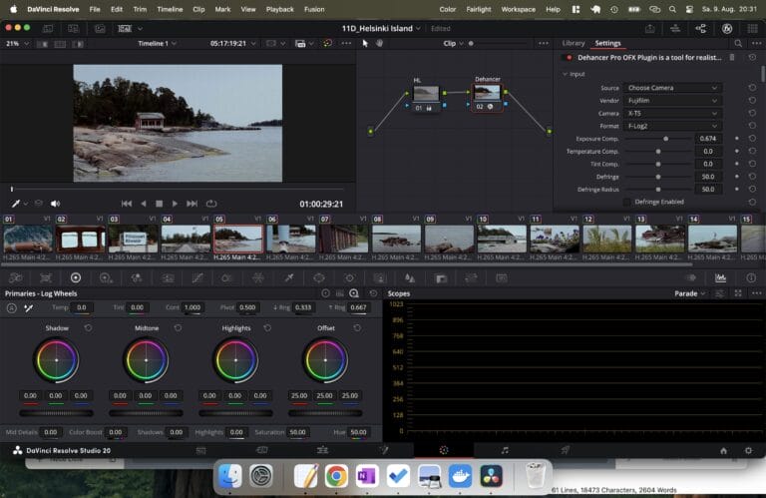Click the white balance picker in Primaries
The width and height of the screenshot is (766, 498).
[29, 308]
